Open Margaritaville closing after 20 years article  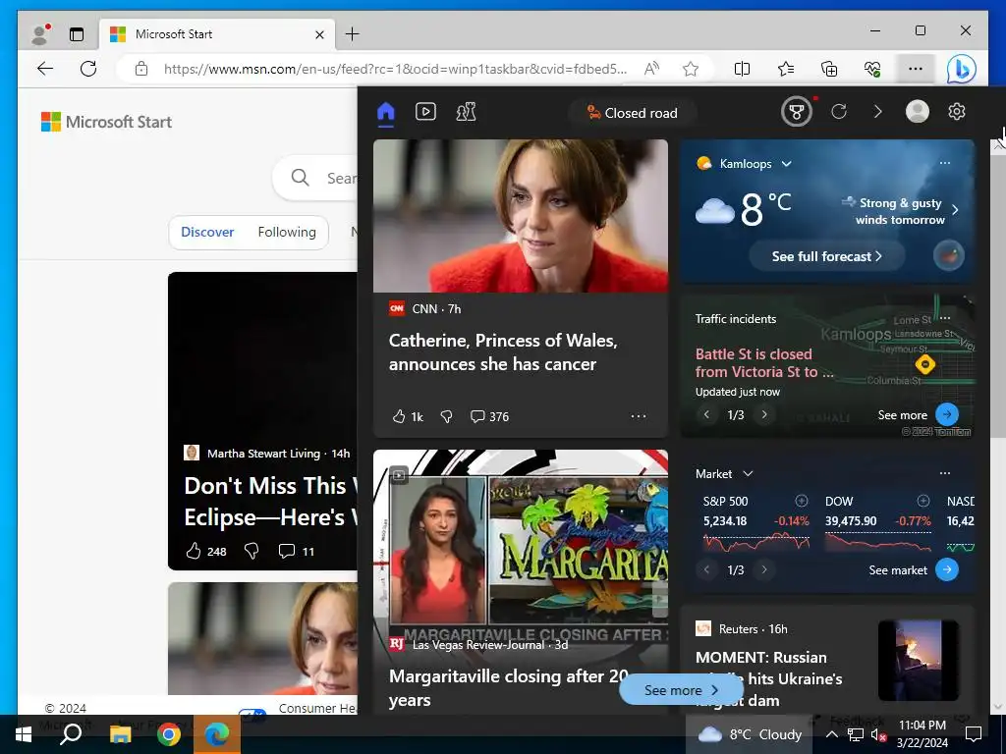(509, 688)
